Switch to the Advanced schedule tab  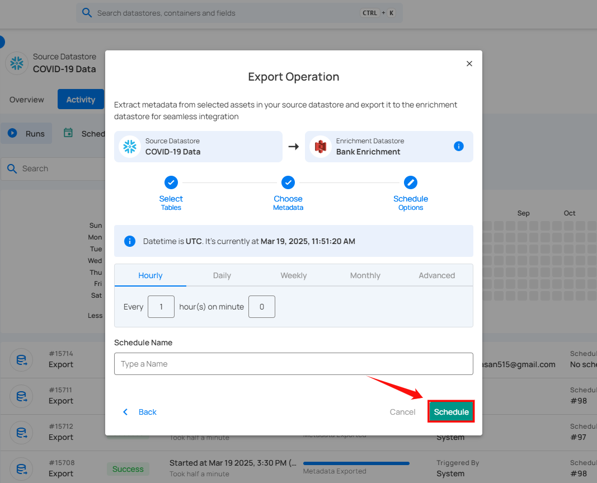(x=437, y=275)
